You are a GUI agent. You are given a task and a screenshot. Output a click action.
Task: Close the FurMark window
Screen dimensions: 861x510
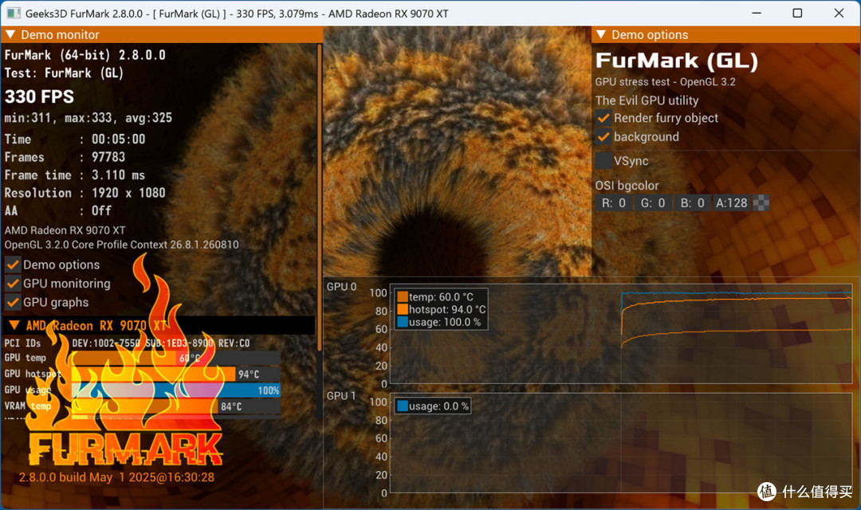click(x=839, y=14)
